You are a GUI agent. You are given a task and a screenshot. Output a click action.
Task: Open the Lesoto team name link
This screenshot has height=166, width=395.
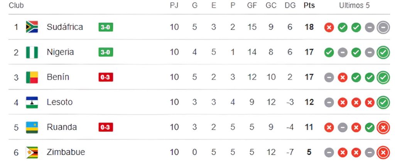59,102
